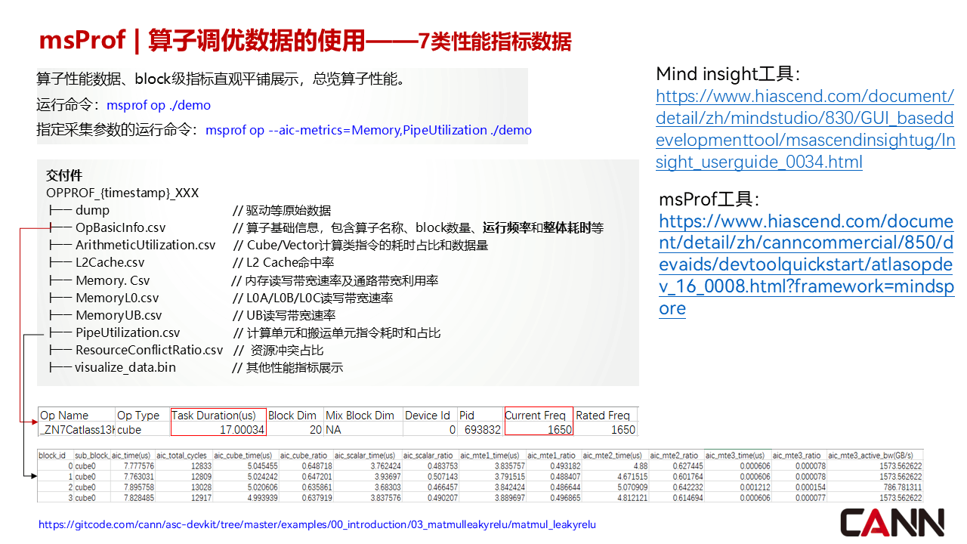
Task: Select 'ArithmeticUtilization.csv' in the file tree
Action: [x=145, y=245]
